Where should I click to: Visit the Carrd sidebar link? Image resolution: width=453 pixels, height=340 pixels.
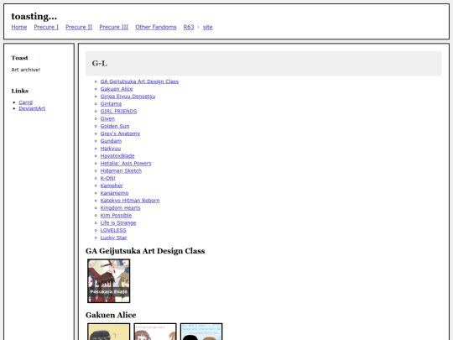coord(26,102)
